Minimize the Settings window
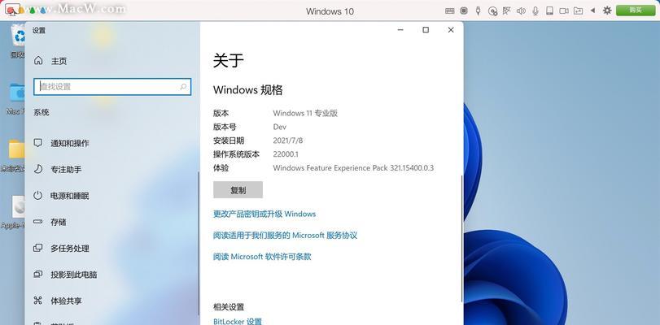The width and height of the screenshot is (660, 325). point(400,30)
